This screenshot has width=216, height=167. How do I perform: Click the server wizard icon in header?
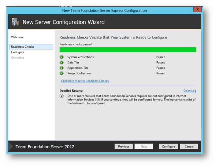click(x=15, y=22)
